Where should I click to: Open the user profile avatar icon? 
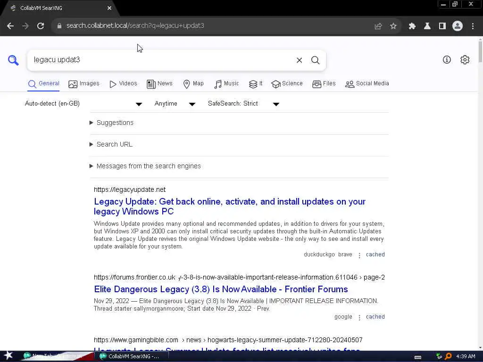pos(458,26)
